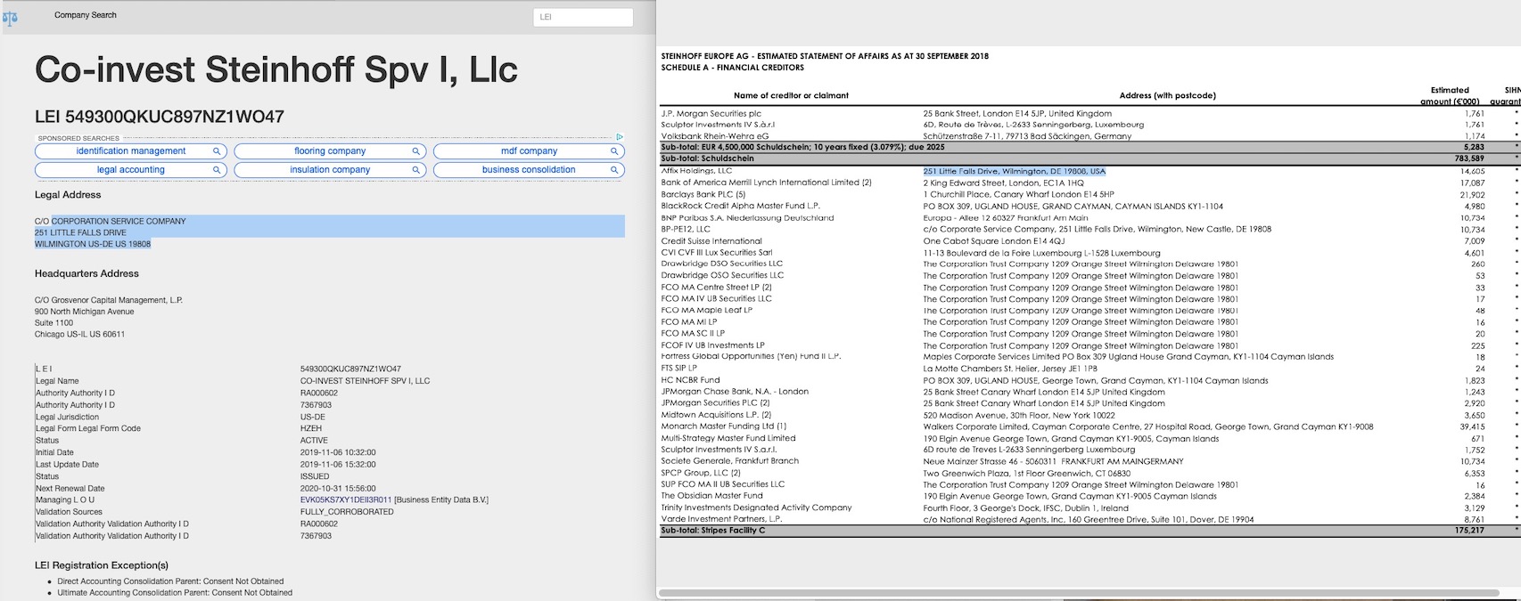Image resolution: width=1521 pixels, height=601 pixels.
Task: Click the 'Co-invest Steinhoff Spv I, Llc' heading
Action: (276, 69)
